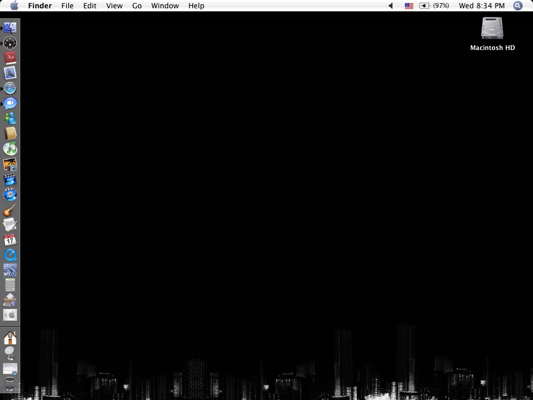Image resolution: width=533 pixels, height=400 pixels.
Task: Open the Mail stamp icon
Action: click(x=10, y=73)
